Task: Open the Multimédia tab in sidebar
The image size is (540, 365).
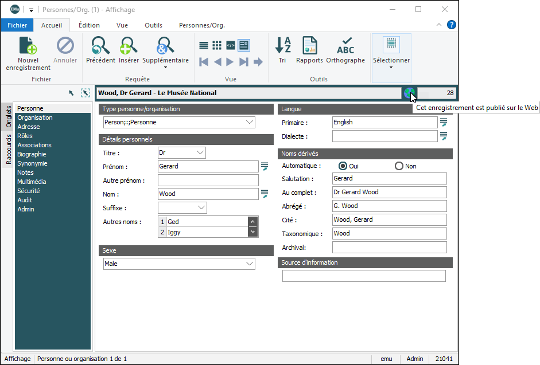Action: (x=32, y=182)
